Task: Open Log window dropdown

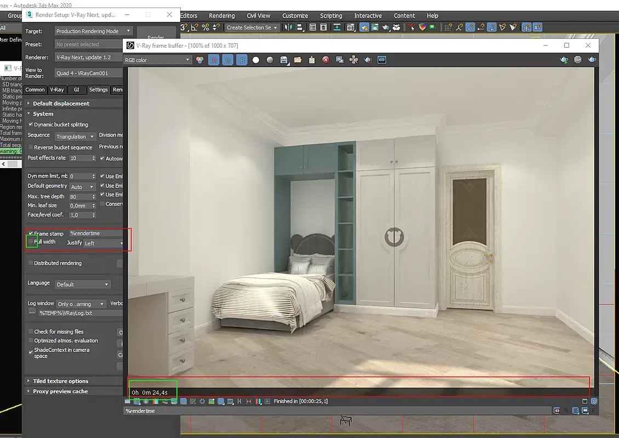Action: click(81, 304)
